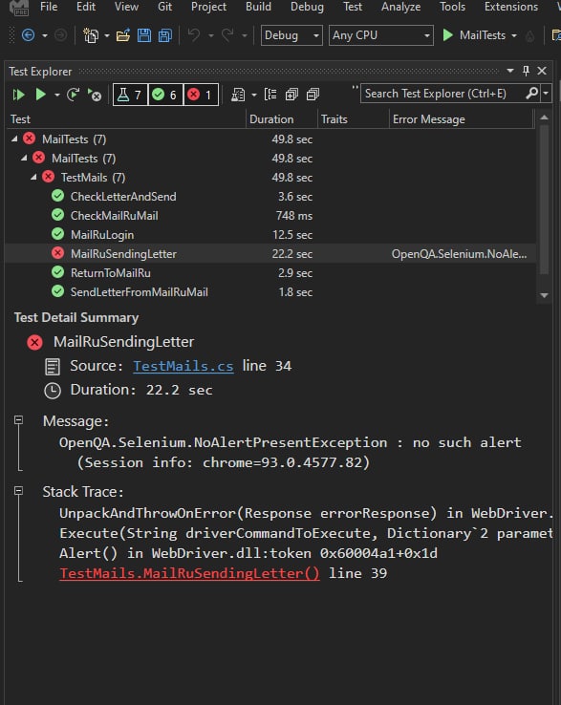Screen dimensions: 561x705
Task: Click the Search Test Explorer input field
Action: (x=442, y=94)
